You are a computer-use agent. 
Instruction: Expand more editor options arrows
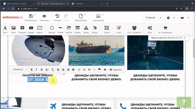tap(105, 70)
